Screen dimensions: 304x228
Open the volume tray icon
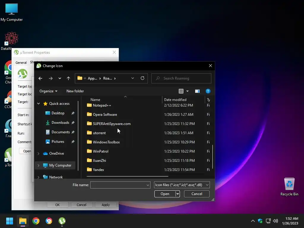pyautogui.click(x=275, y=221)
